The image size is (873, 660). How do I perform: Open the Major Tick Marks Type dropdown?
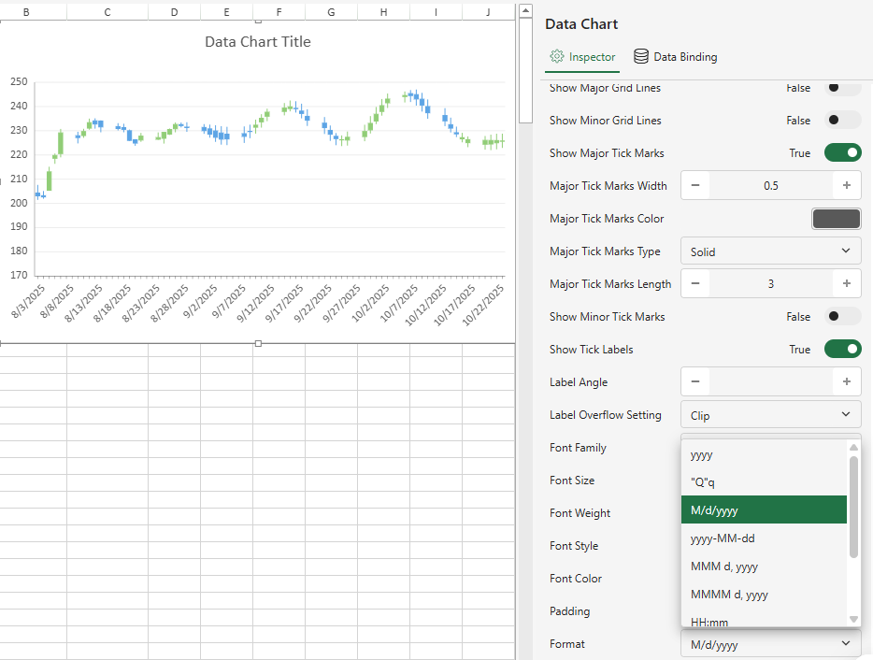coord(771,251)
